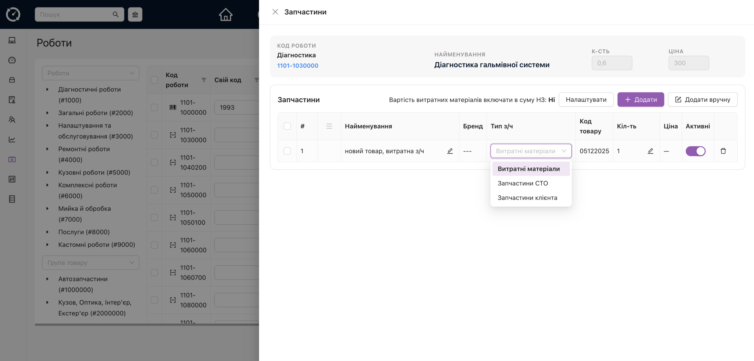Close the Запчастини panel with the X
Screen dimensions: 754x361
click(275, 12)
